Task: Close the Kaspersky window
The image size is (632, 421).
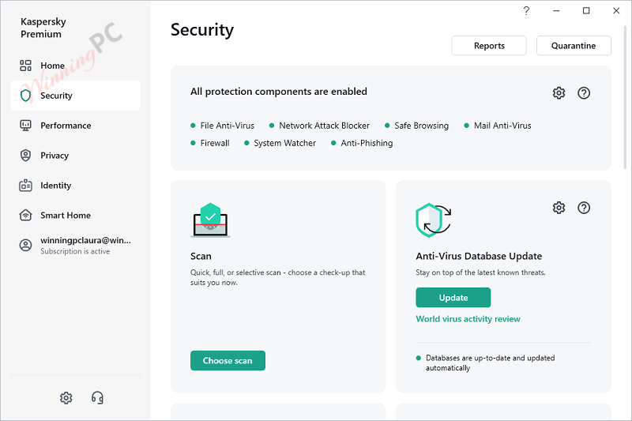Action: pyautogui.click(x=616, y=11)
